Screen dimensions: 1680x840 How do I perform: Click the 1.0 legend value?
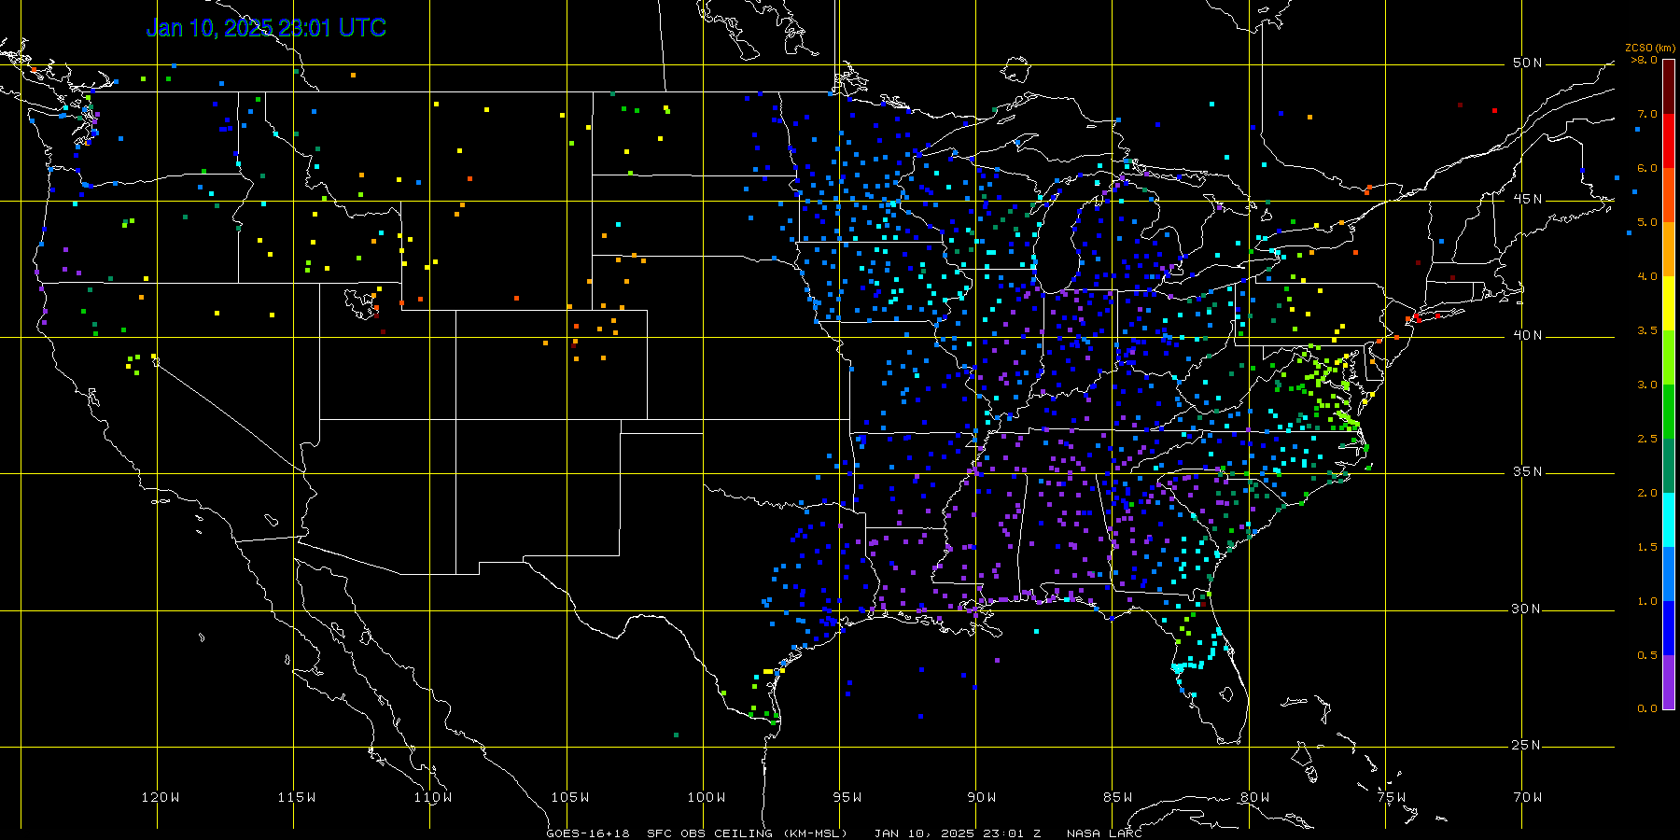point(1647,601)
